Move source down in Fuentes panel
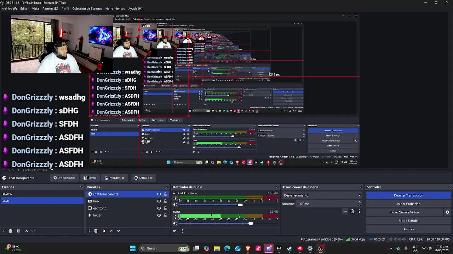This screenshot has width=453, height=254. (x=119, y=231)
